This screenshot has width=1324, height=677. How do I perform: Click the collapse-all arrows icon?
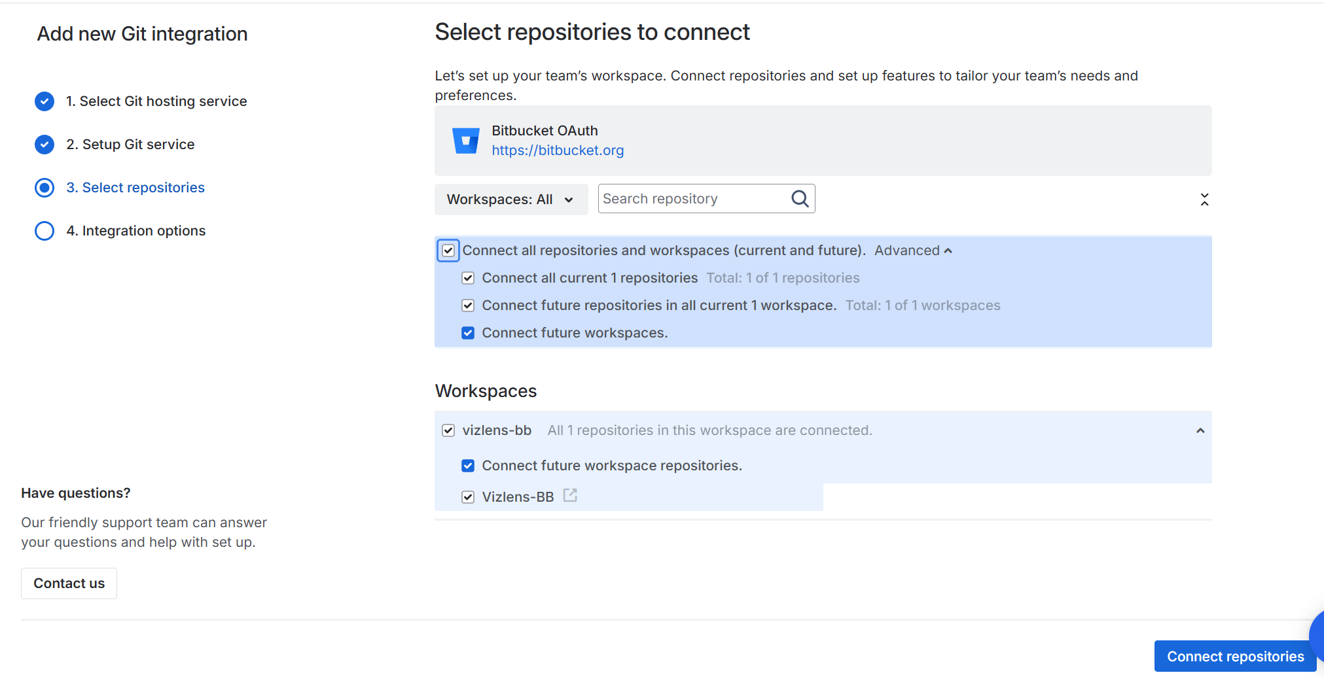[1204, 200]
